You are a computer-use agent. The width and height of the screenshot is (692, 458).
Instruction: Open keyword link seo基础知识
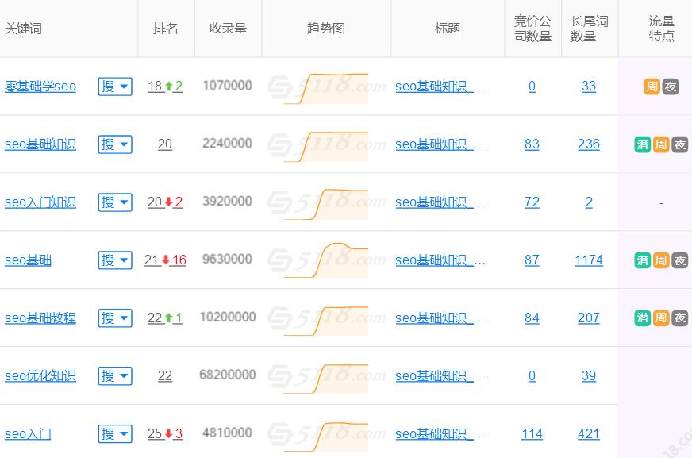(40, 144)
